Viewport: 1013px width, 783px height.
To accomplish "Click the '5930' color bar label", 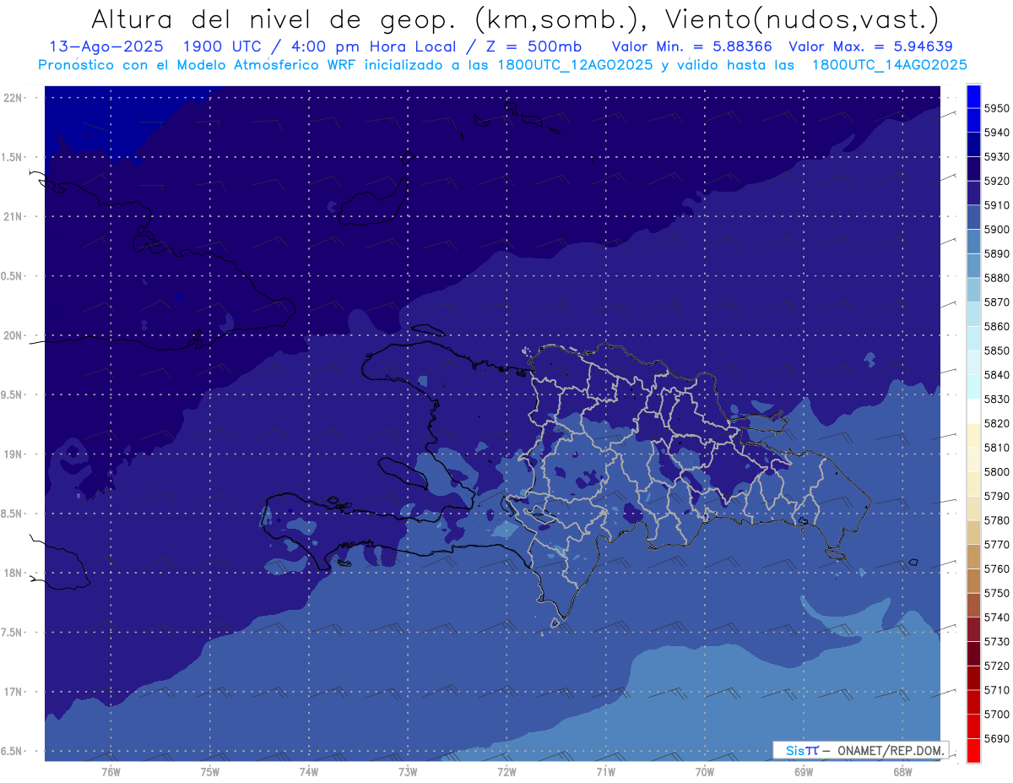I will pyautogui.click(x=997, y=156).
